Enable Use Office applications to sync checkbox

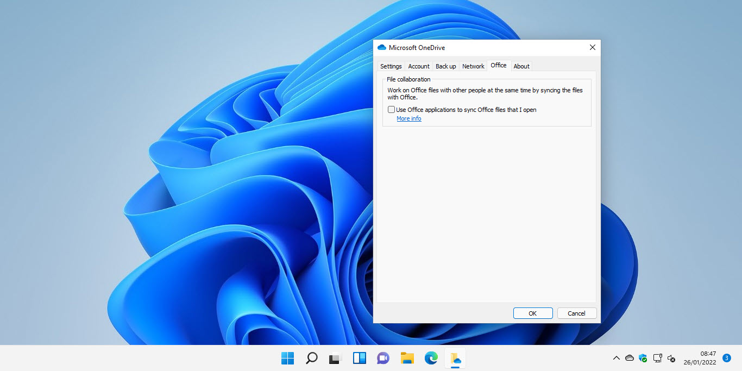(x=391, y=110)
